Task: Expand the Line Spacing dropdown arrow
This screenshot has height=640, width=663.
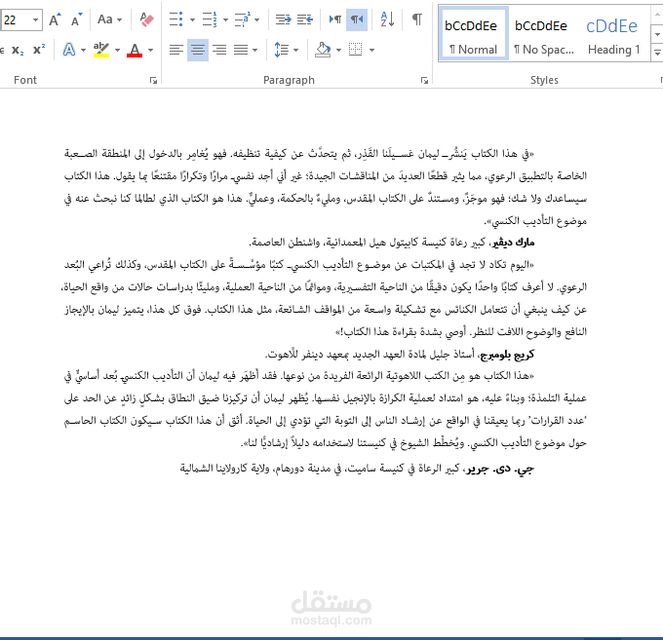Action: coord(295,51)
